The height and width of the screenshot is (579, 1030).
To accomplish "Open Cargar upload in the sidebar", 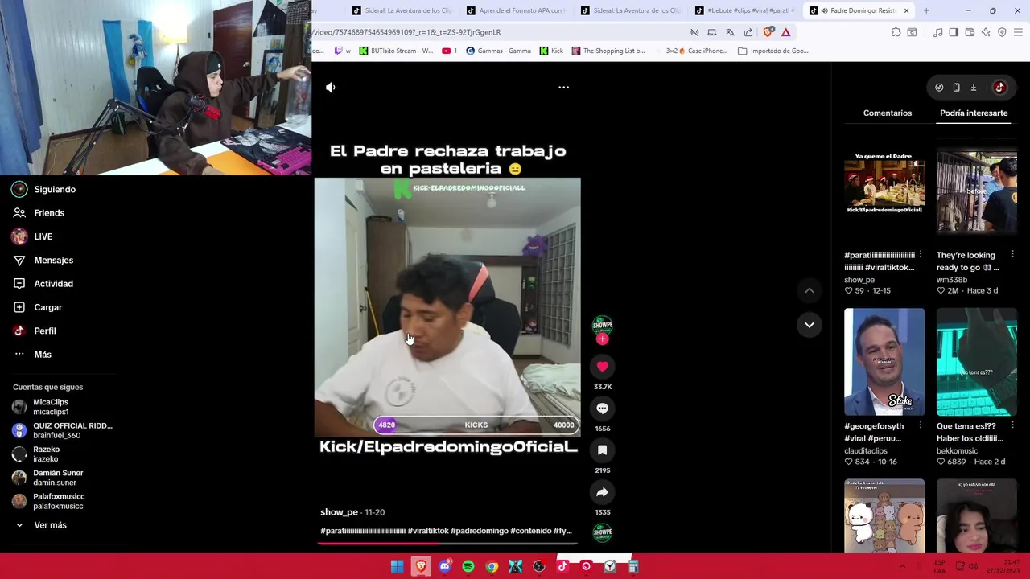I will point(37,307).
